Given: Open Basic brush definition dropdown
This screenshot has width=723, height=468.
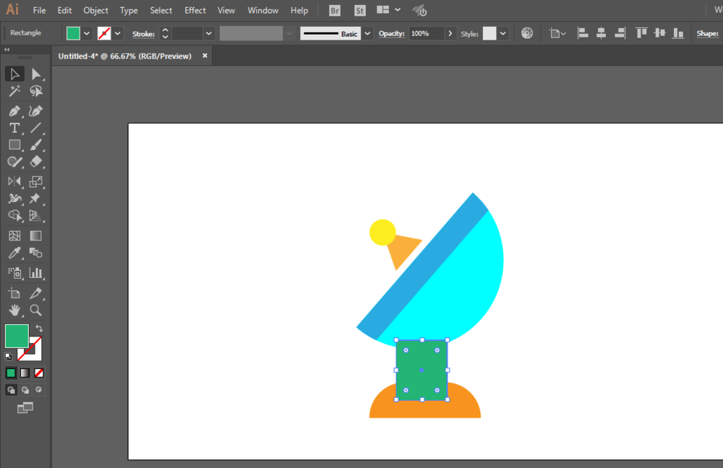Looking at the screenshot, I should 367,34.
